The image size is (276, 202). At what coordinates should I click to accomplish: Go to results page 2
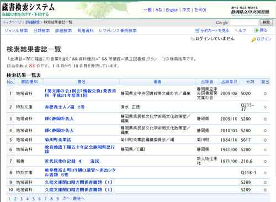[15, 199]
